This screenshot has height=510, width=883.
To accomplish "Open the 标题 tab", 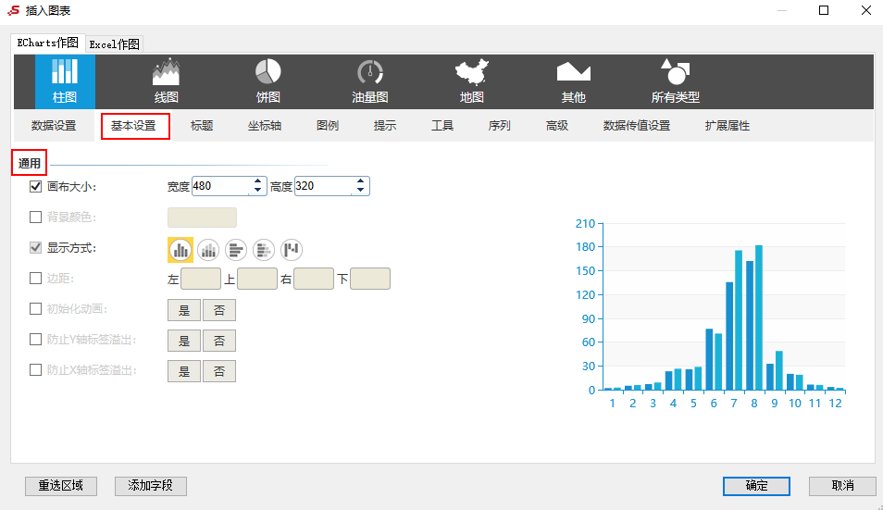I will [202, 126].
